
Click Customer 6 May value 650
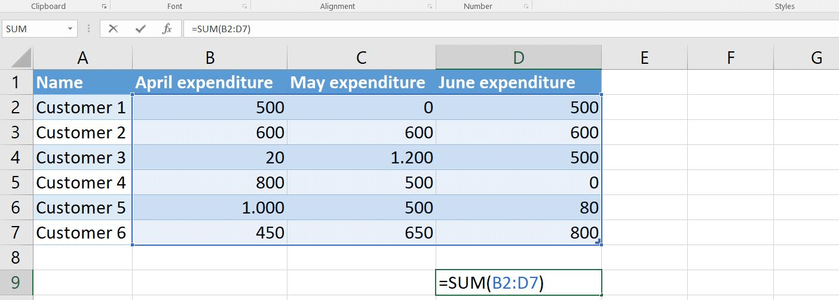(x=362, y=233)
